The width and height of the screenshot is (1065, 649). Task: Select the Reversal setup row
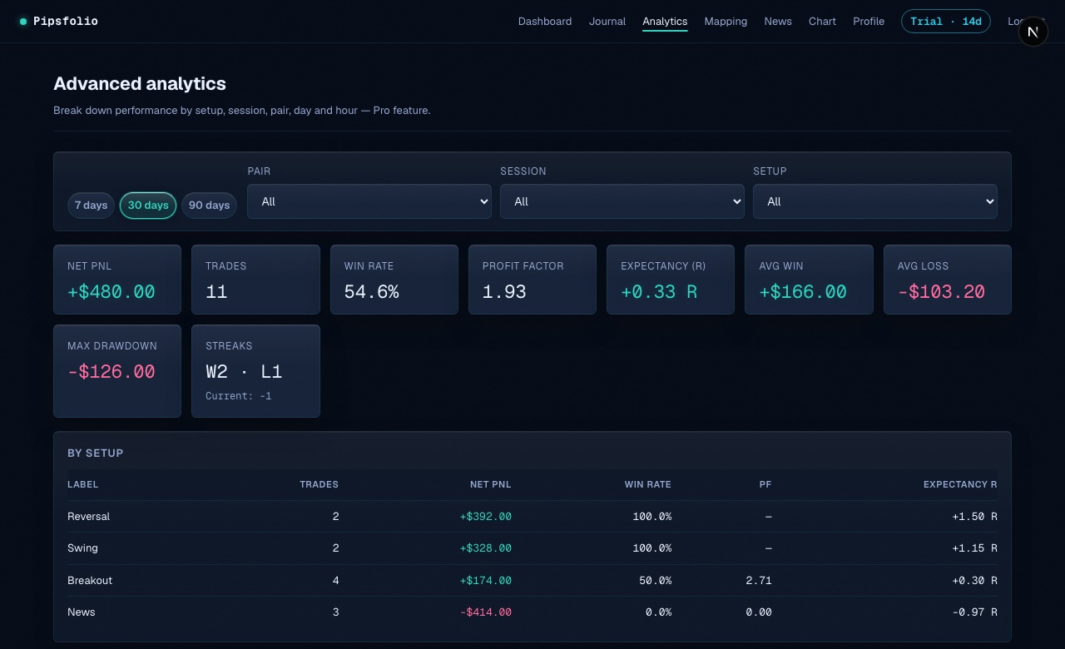coord(532,517)
